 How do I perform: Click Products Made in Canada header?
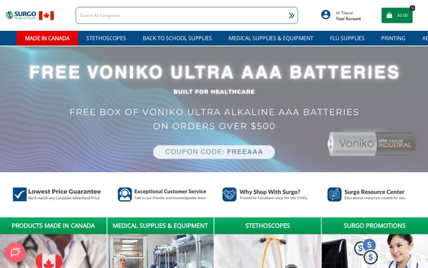coord(53,226)
